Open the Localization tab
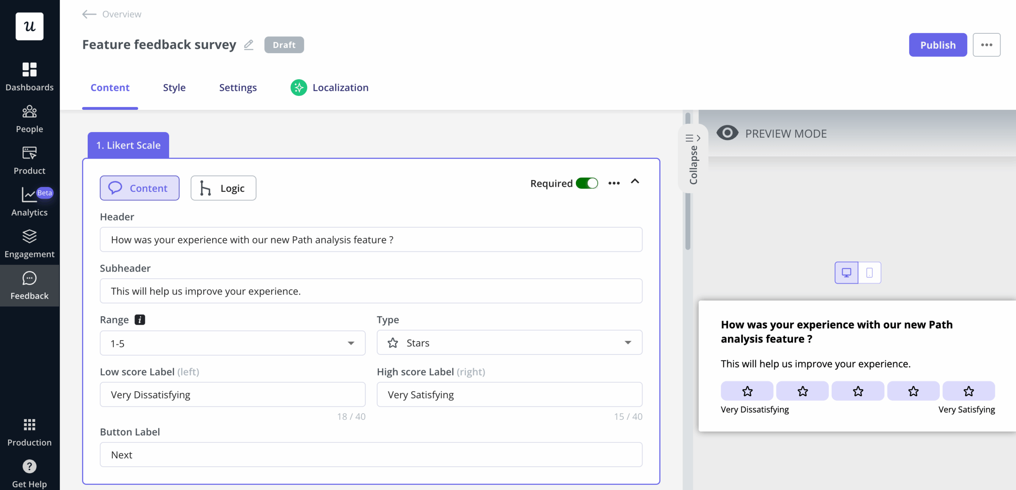Image resolution: width=1016 pixels, height=490 pixels. 341,88
